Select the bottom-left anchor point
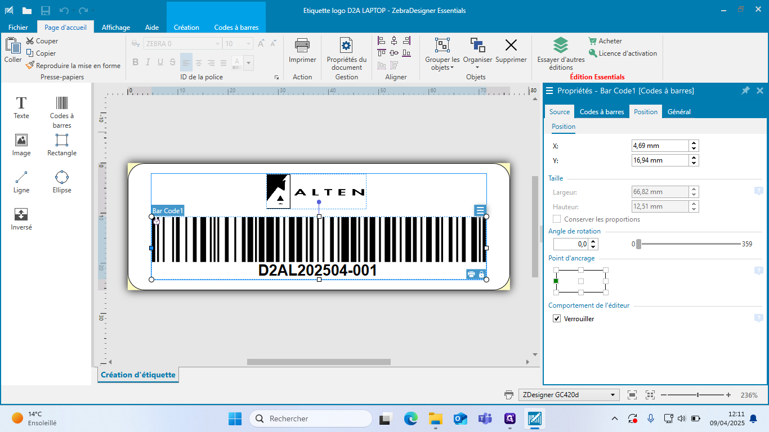This screenshot has width=769, height=432. point(556,292)
